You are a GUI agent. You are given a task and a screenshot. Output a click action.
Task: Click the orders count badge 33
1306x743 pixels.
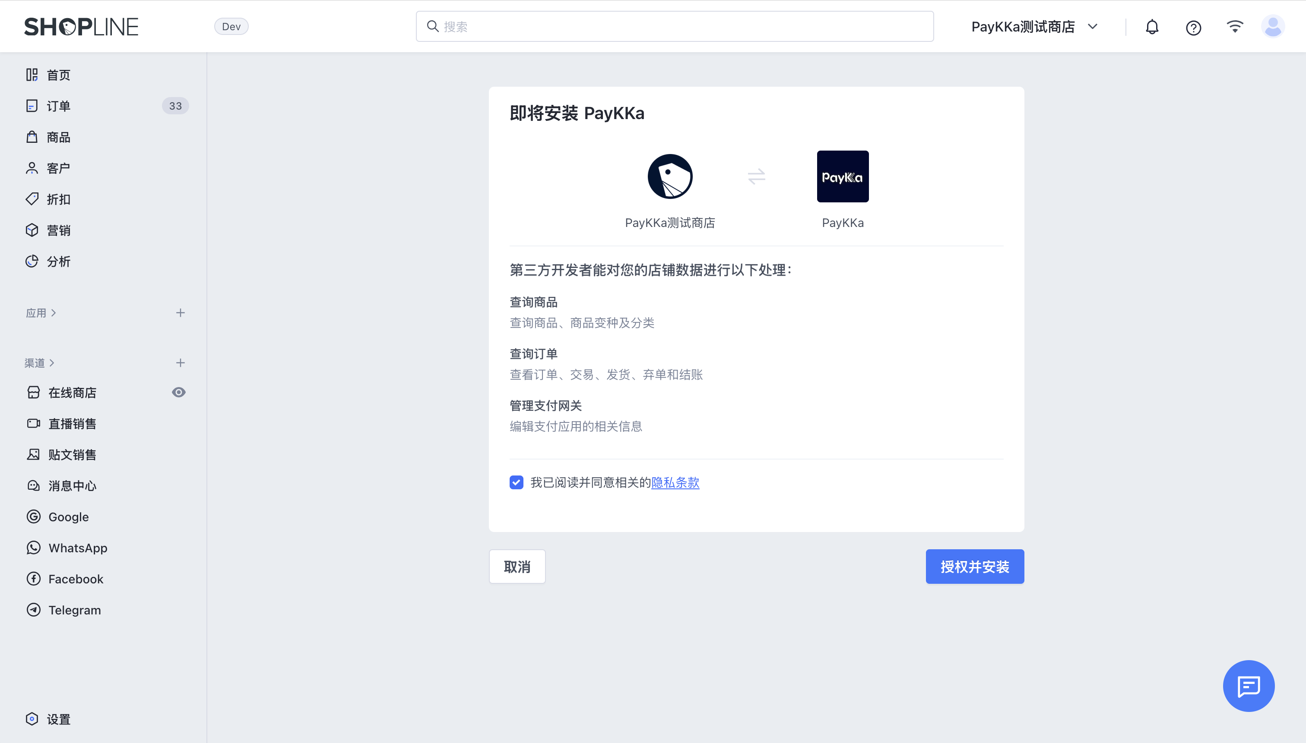[175, 106]
